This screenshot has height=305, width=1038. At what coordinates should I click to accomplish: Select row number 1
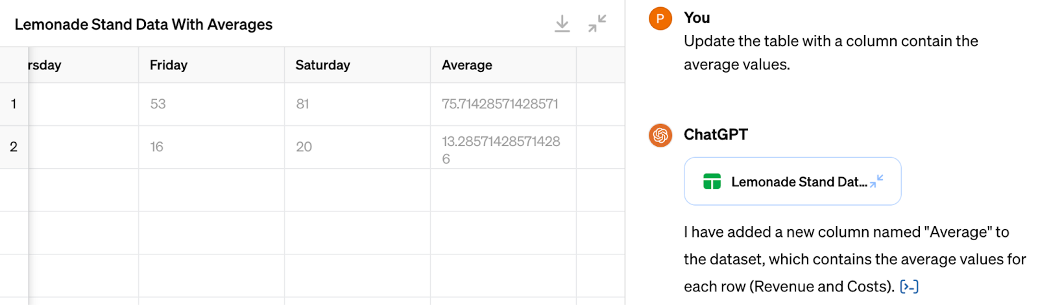click(x=14, y=104)
